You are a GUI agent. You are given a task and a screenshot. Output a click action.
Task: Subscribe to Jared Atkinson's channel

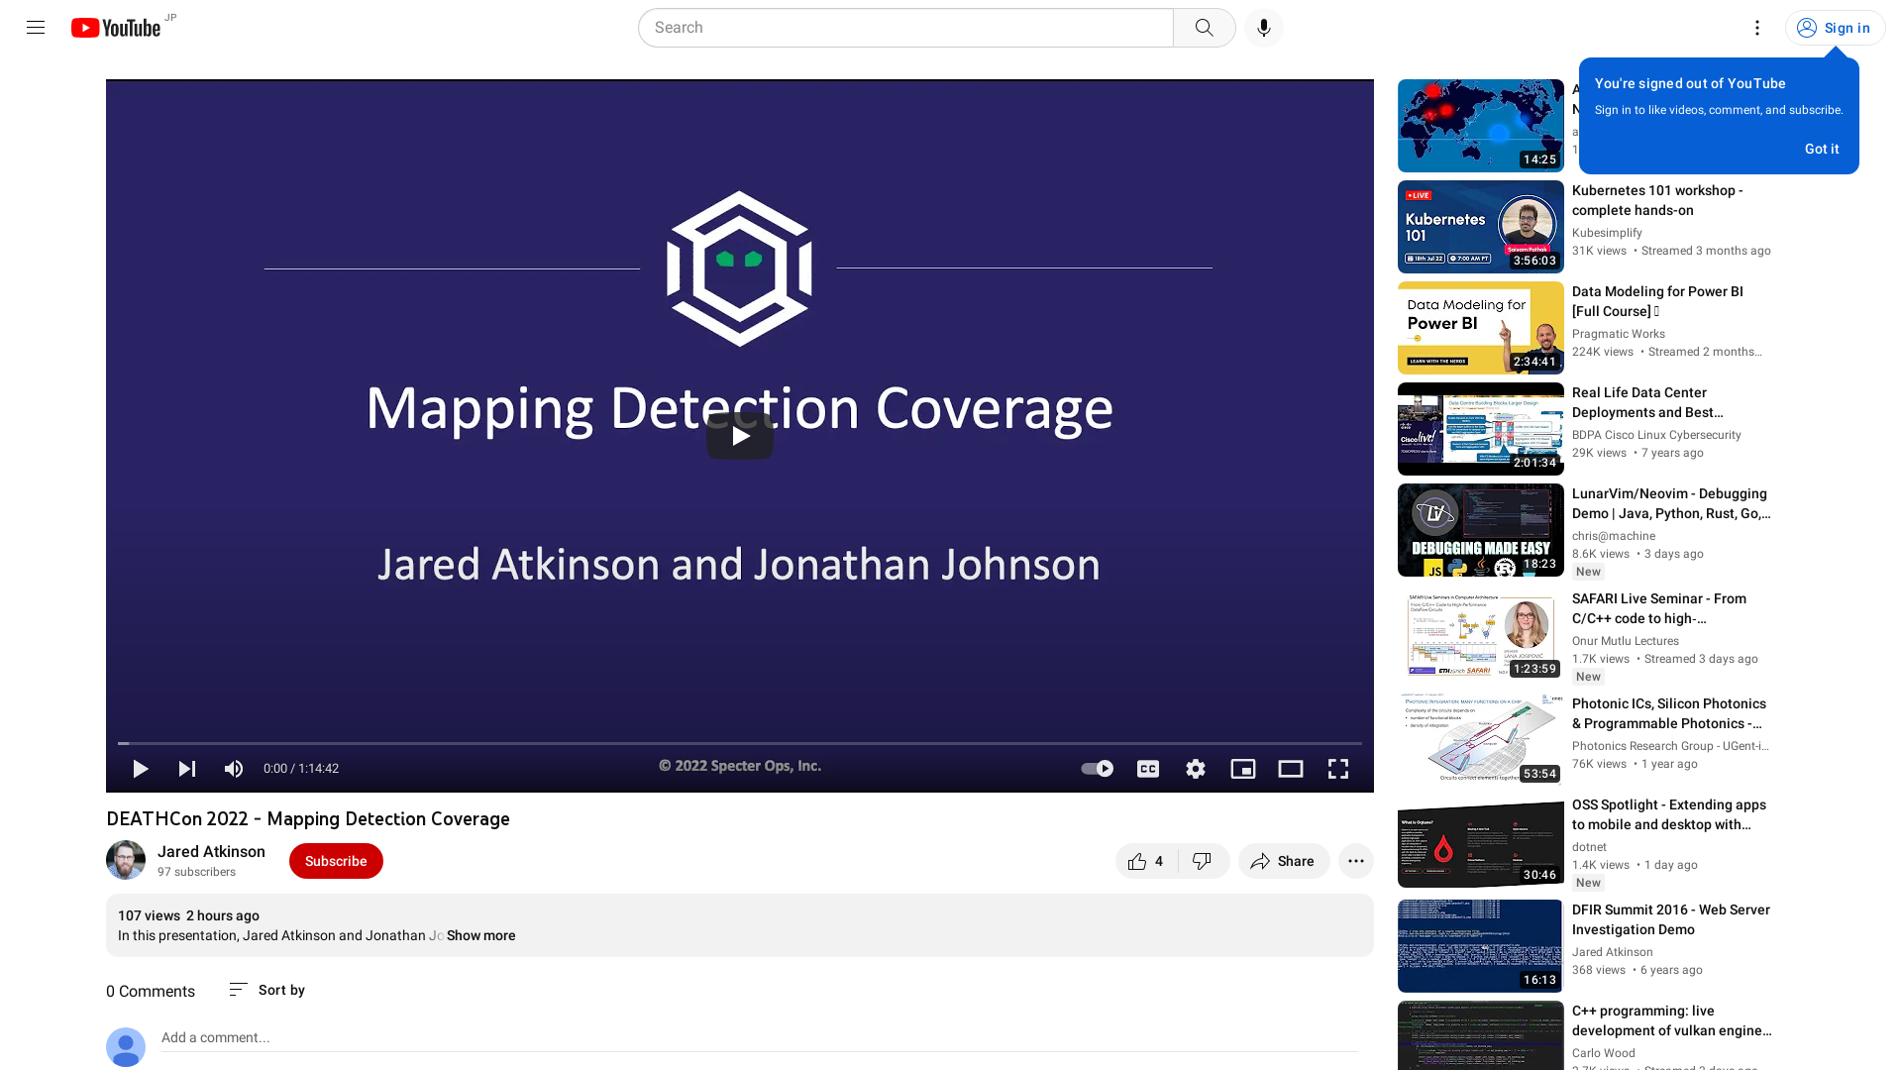tap(335, 860)
